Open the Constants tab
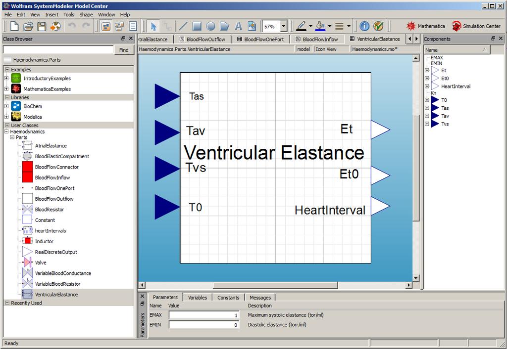This screenshot has width=507, height=349. (228, 298)
